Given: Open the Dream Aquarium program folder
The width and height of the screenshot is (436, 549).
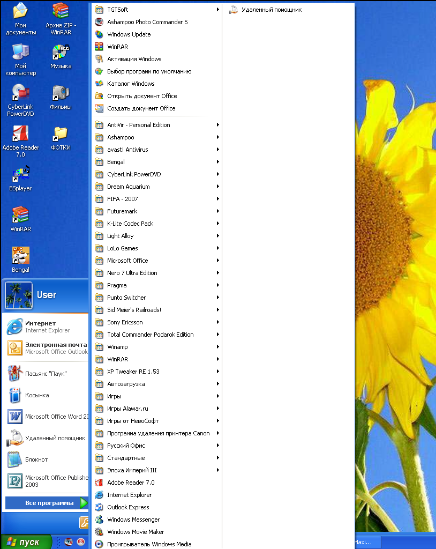Looking at the screenshot, I should point(157,187).
